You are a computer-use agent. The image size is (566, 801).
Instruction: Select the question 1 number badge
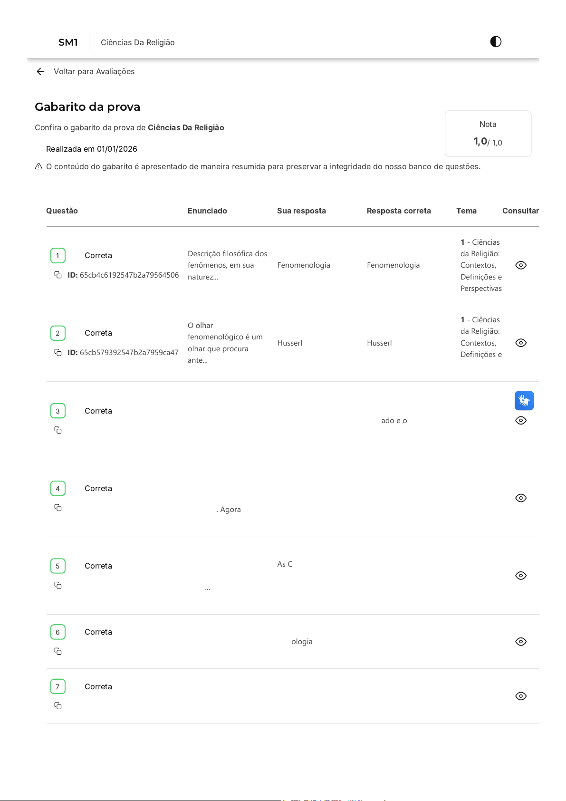pyautogui.click(x=58, y=256)
